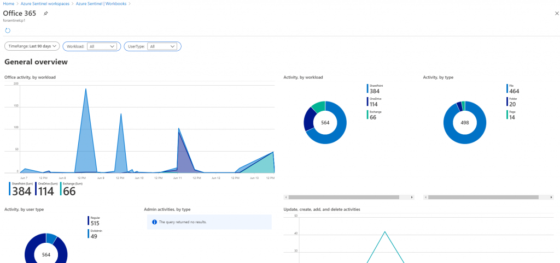Click the Jun 11 axis label
560x263 pixels.
click(x=178, y=177)
